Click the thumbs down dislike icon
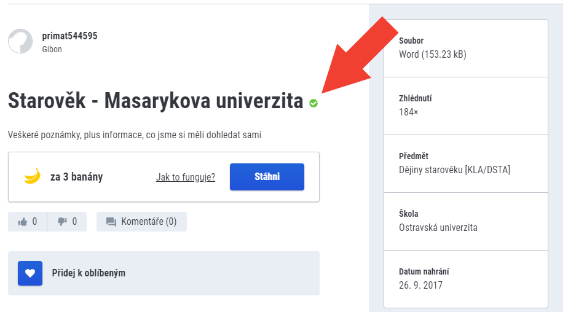This screenshot has width=568, height=312. (x=62, y=222)
